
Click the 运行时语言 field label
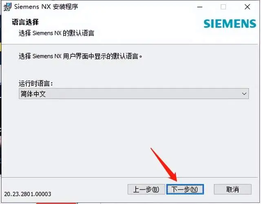[x=36, y=83]
